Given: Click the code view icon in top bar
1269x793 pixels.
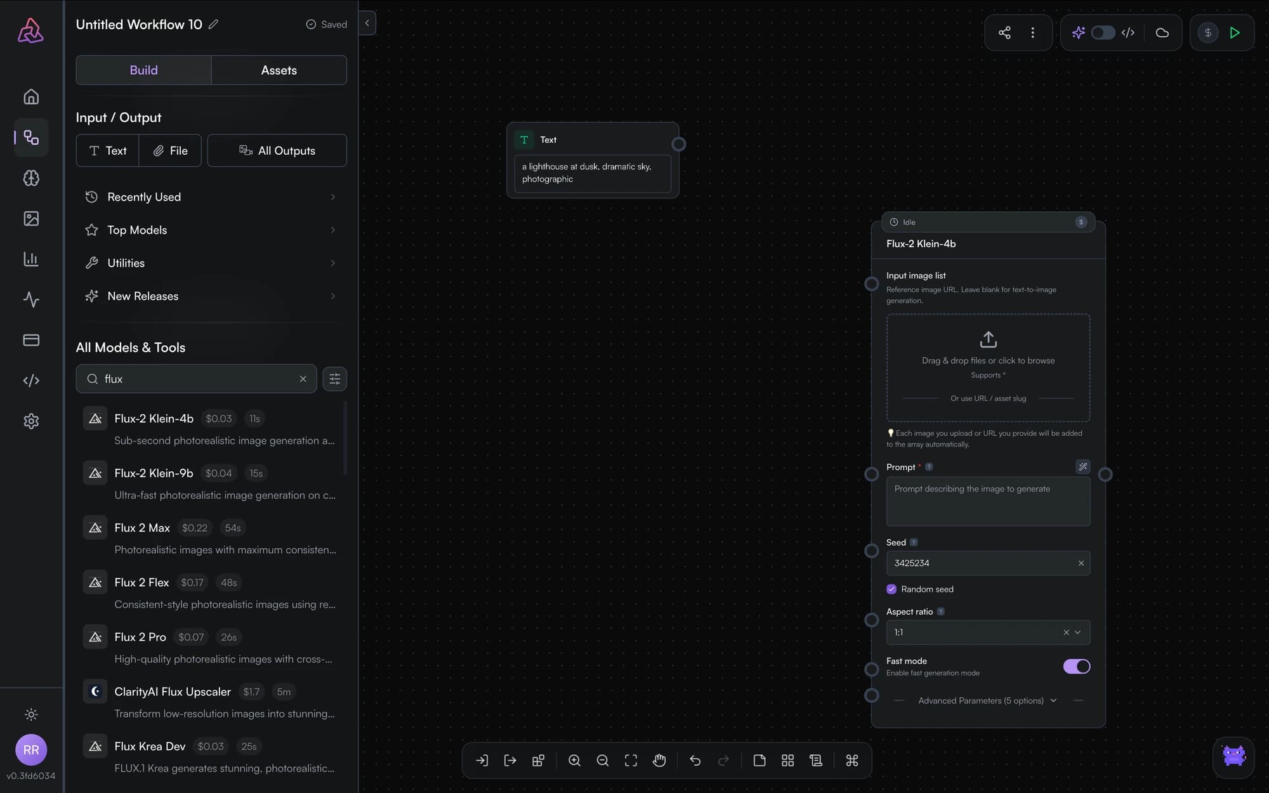Looking at the screenshot, I should coord(1128,32).
